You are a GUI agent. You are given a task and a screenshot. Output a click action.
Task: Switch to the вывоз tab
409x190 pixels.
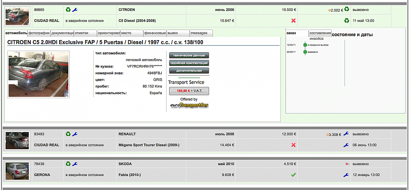(x=178, y=33)
